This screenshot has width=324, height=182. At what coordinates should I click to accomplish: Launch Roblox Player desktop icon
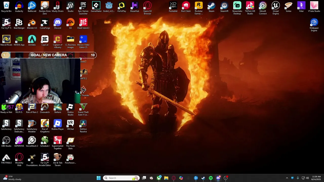pyautogui.click(x=57, y=125)
